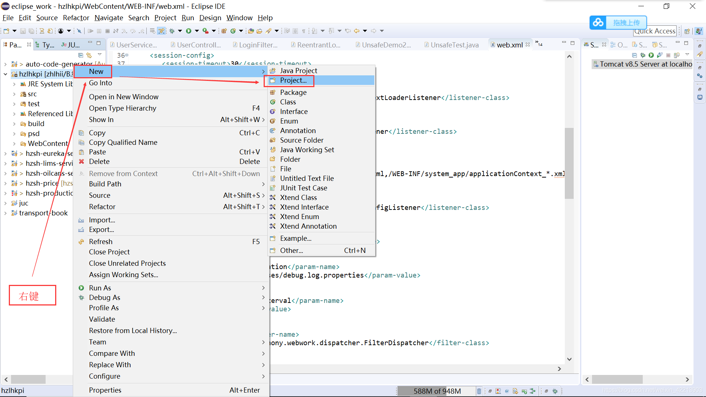The width and height of the screenshot is (706, 397).
Task: Collapse the hzlhkpi project node
Action: pos(6,74)
